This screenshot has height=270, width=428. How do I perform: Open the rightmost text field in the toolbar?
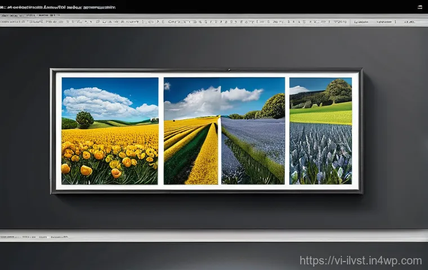click(408, 22)
